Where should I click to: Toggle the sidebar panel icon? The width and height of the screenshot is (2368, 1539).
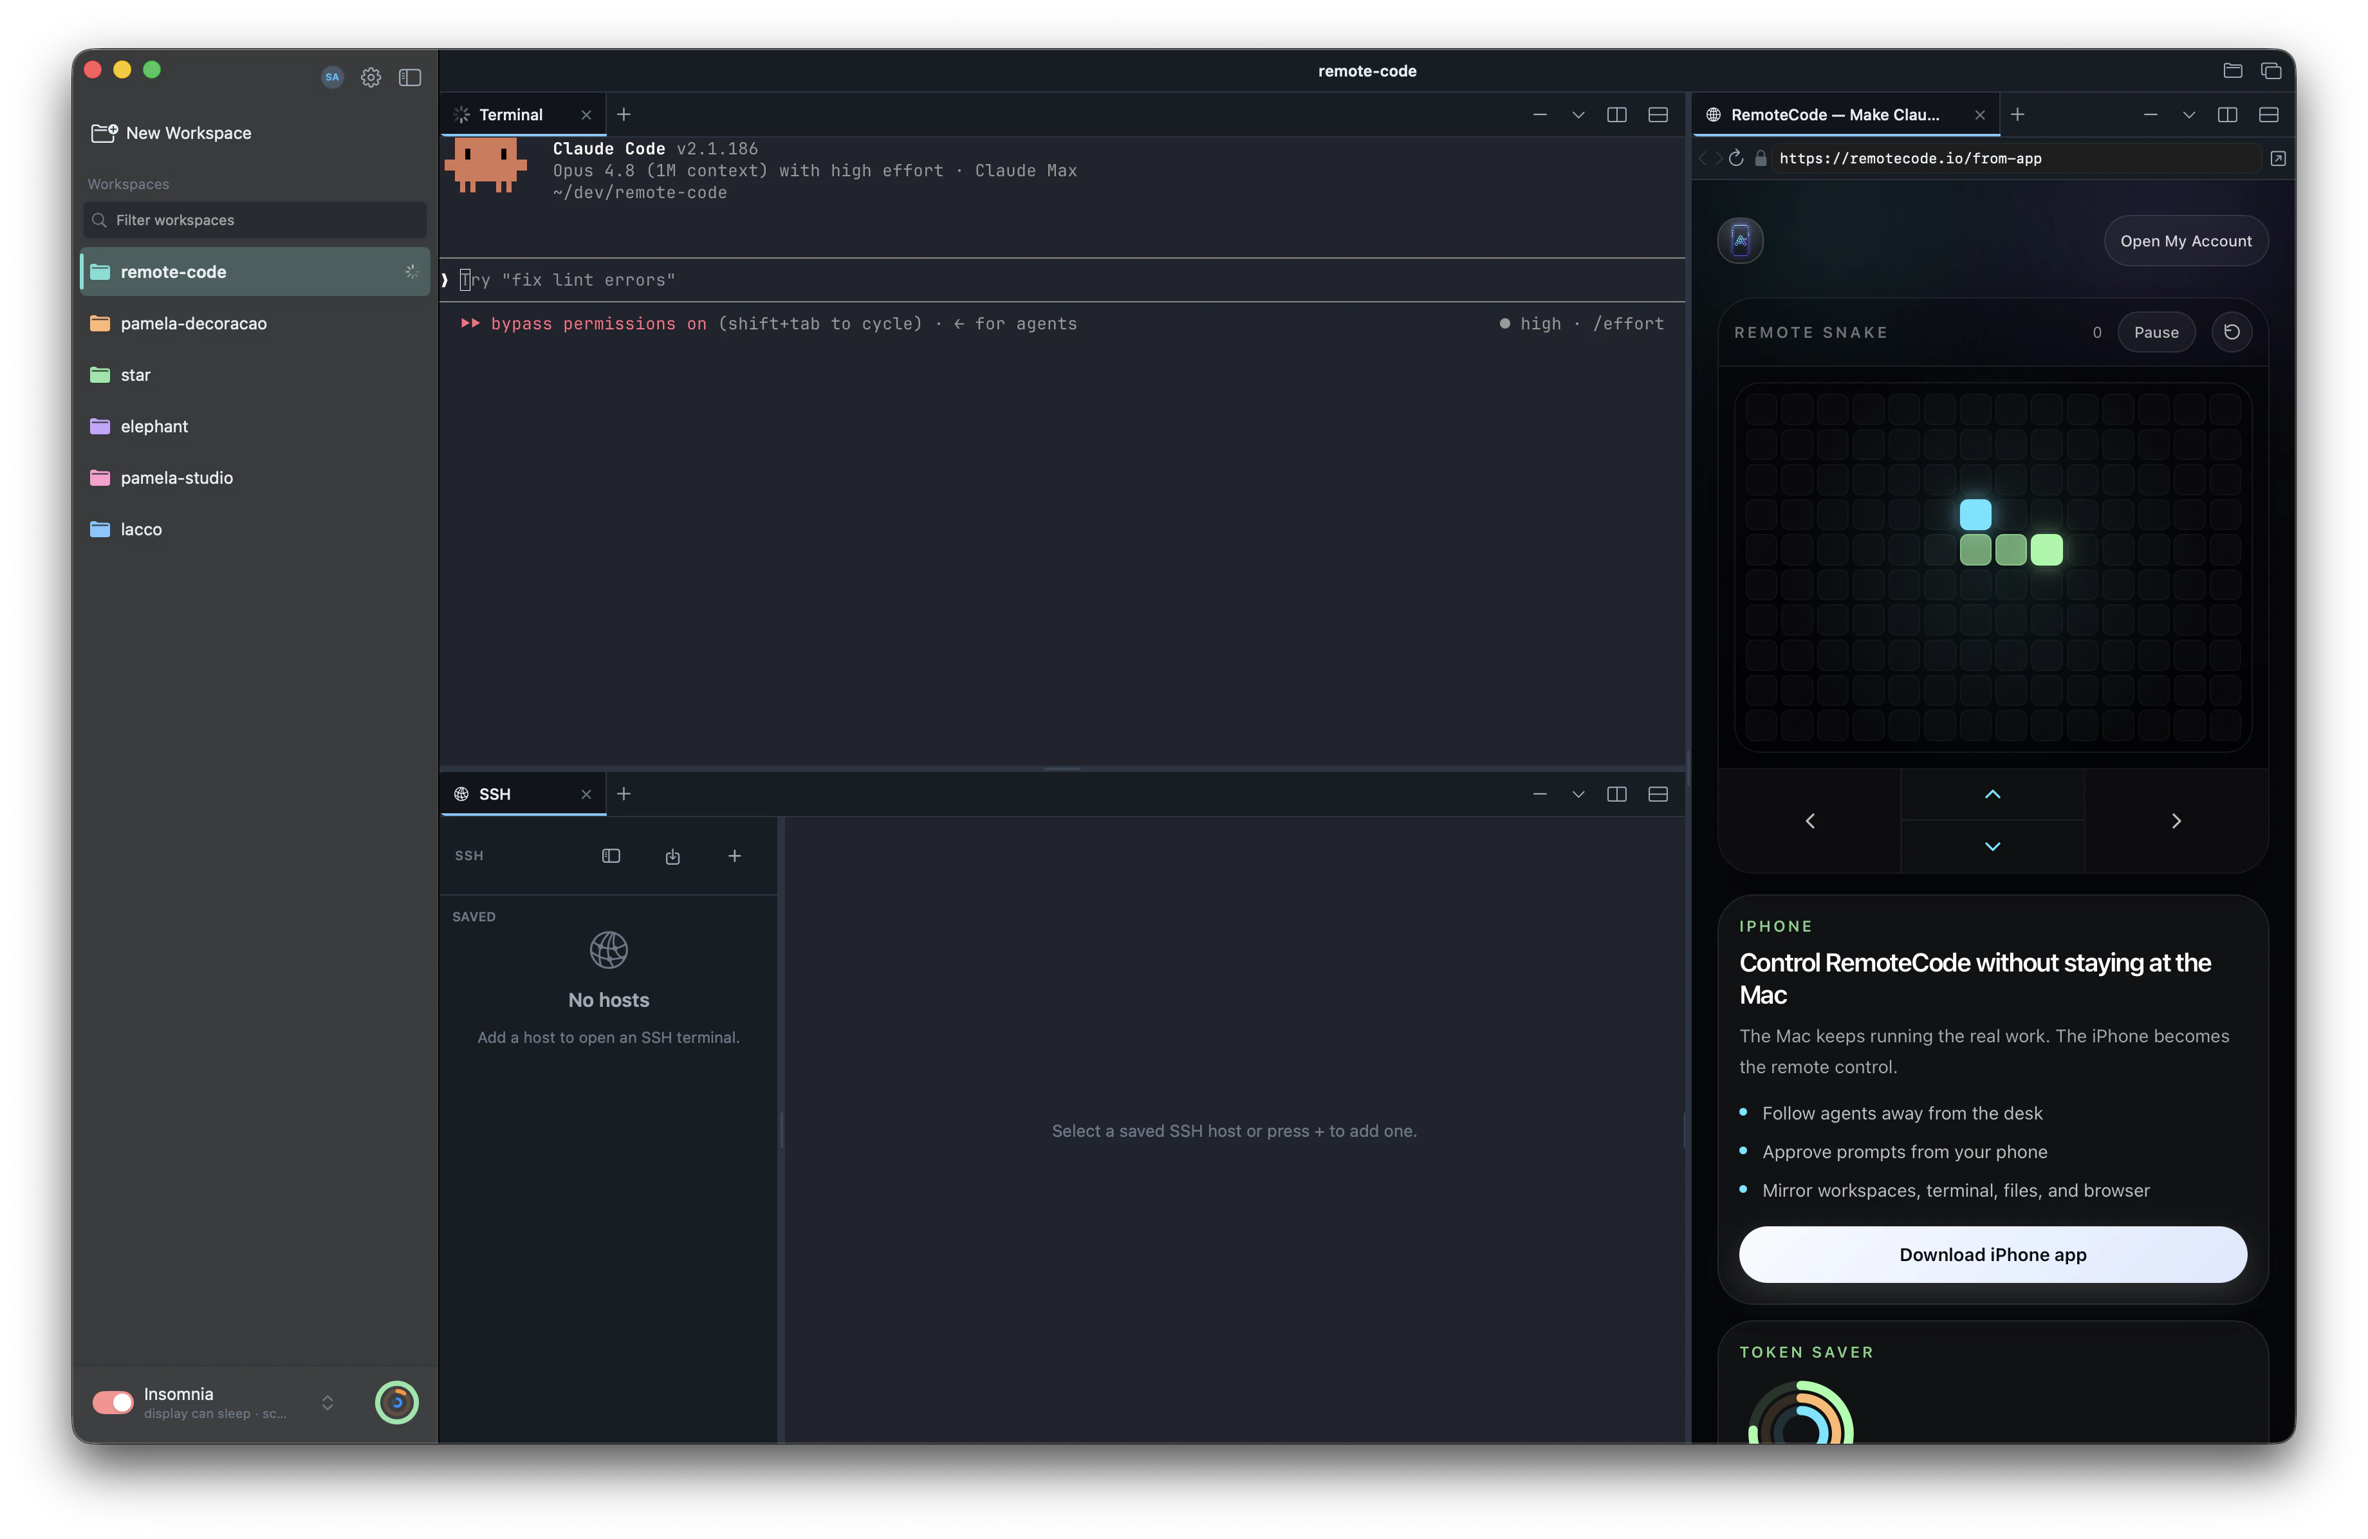(410, 77)
